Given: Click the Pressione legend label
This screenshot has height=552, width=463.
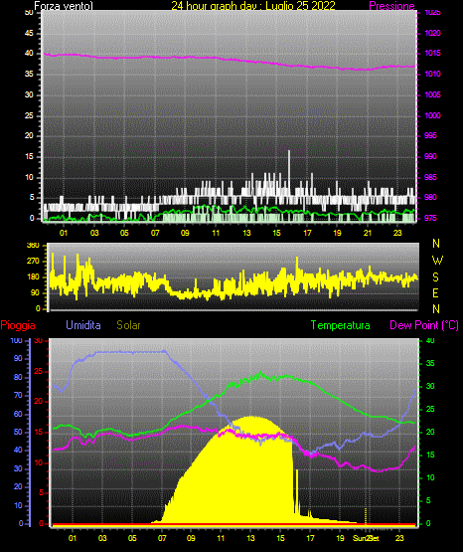Looking at the screenshot, I should (391, 6).
